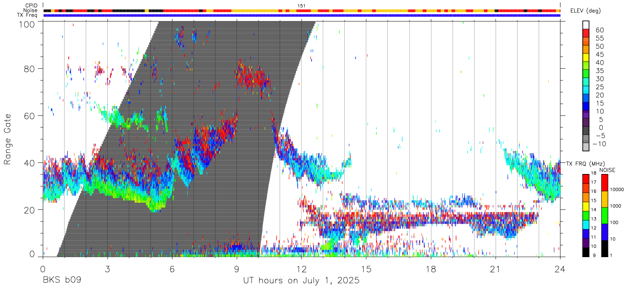Click the x-axis tick label 3
Screen dimensions: 630x291
click(107, 269)
